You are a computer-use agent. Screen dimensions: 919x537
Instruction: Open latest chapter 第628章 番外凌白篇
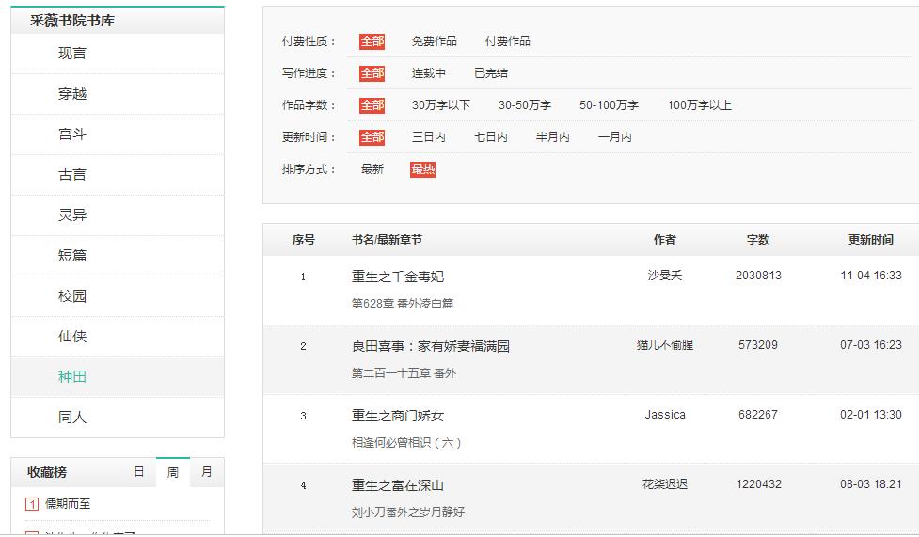tap(403, 304)
